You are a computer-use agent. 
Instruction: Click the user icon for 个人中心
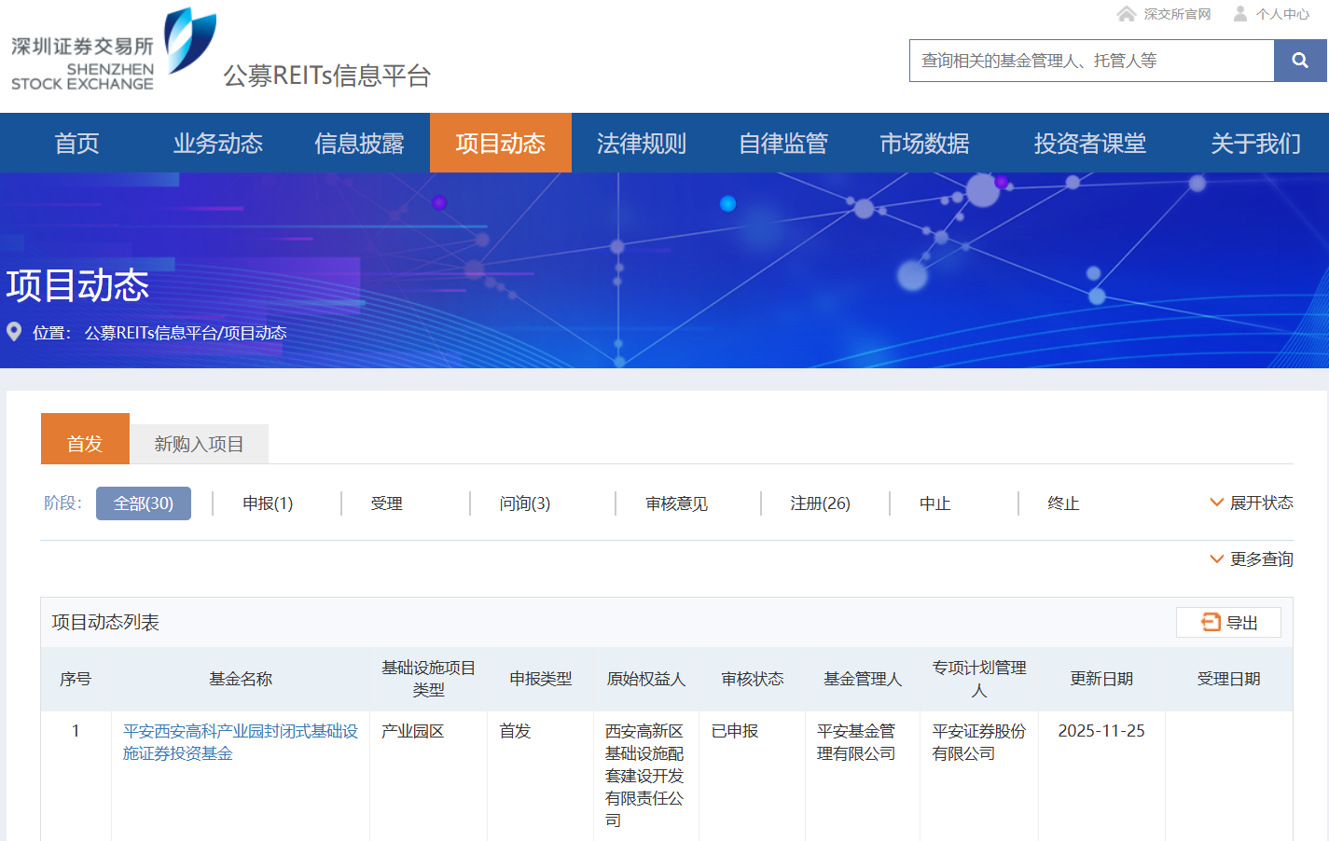[x=1240, y=14]
